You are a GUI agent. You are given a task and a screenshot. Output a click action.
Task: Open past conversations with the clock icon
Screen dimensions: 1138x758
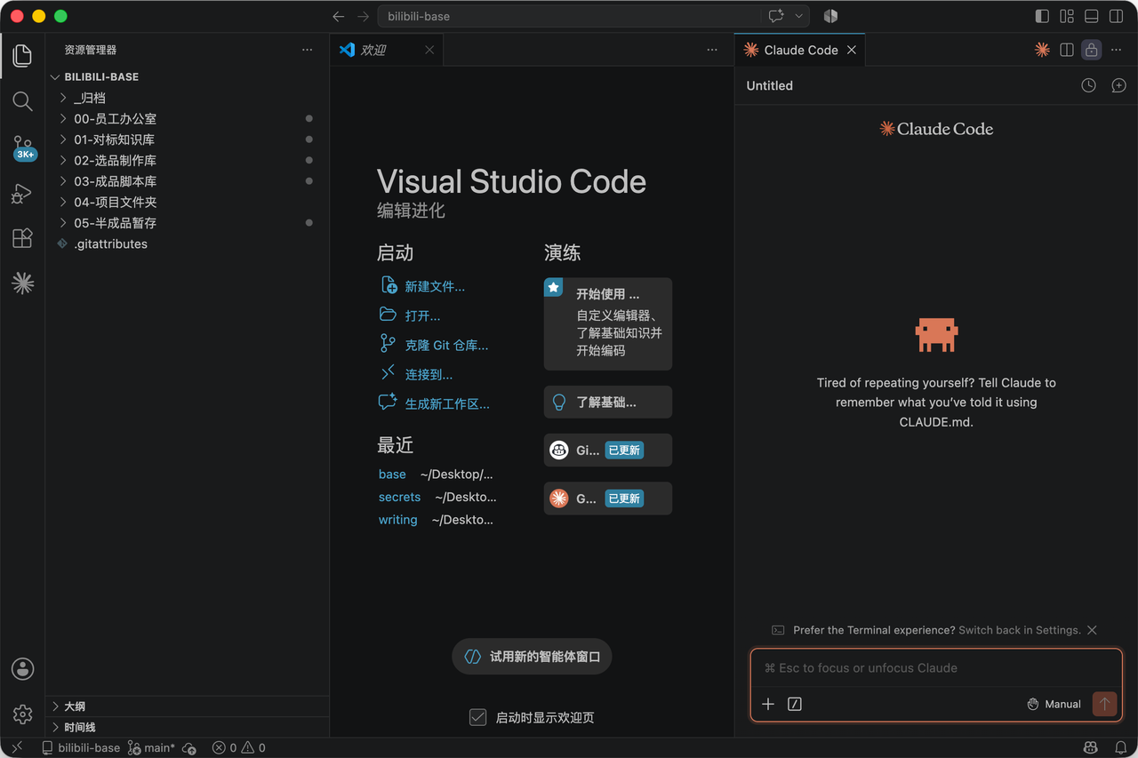pyautogui.click(x=1088, y=85)
